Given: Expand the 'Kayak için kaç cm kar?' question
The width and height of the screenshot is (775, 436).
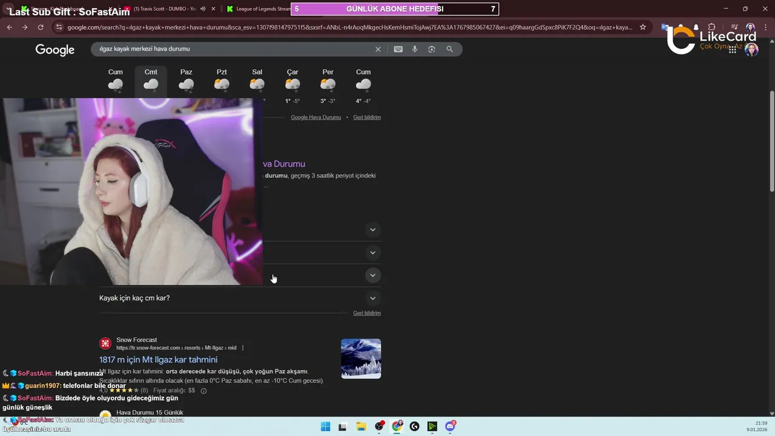Looking at the screenshot, I should pos(240,298).
